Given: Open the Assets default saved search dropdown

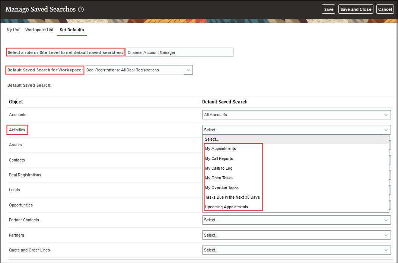Looking at the screenshot, I should pos(389,145).
